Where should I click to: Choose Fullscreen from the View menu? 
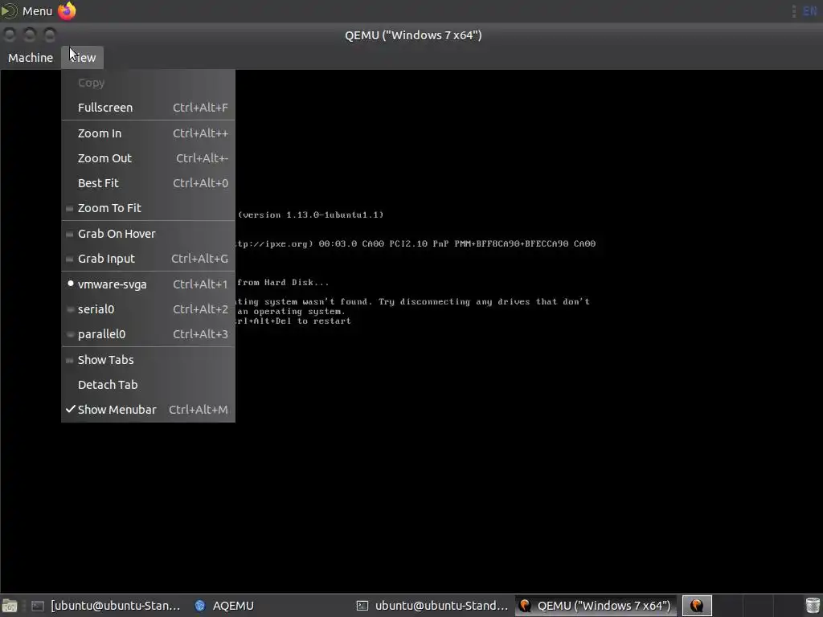(x=148, y=108)
